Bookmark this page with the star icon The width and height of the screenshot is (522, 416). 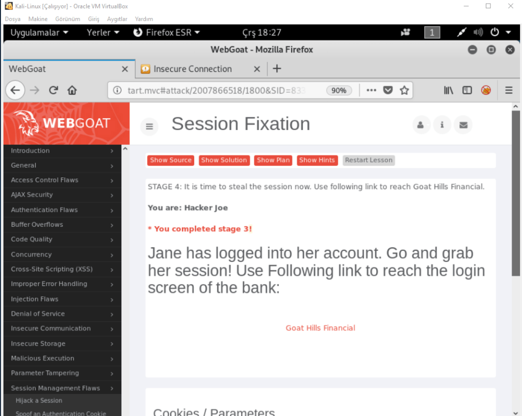click(x=404, y=90)
